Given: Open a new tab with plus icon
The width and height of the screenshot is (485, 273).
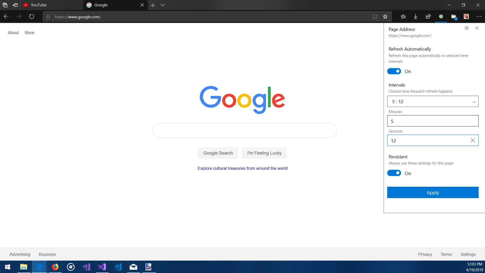Looking at the screenshot, I should click(x=153, y=5).
